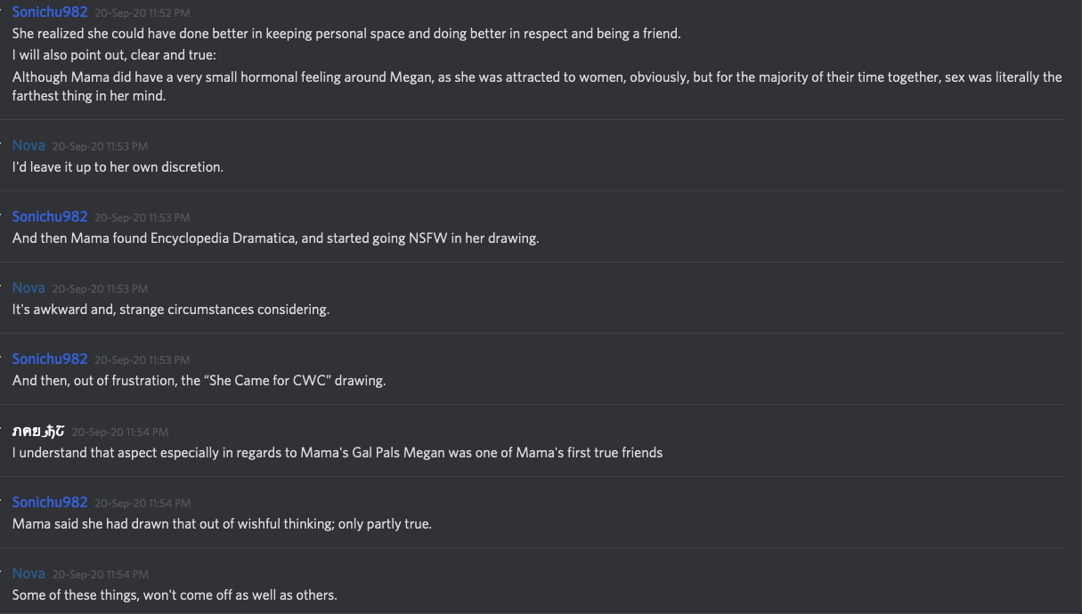Click the Nova username on the last message
The image size is (1082, 614).
pyautogui.click(x=28, y=573)
